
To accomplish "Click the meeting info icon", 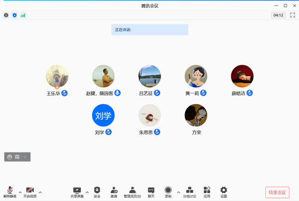I will (x=6, y=15).
